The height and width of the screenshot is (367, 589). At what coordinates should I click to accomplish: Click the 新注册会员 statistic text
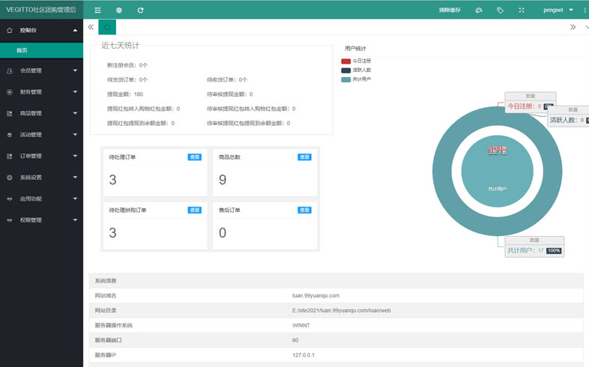point(127,65)
